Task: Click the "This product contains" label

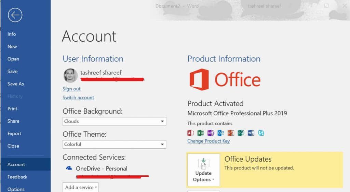Action: point(210,123)
